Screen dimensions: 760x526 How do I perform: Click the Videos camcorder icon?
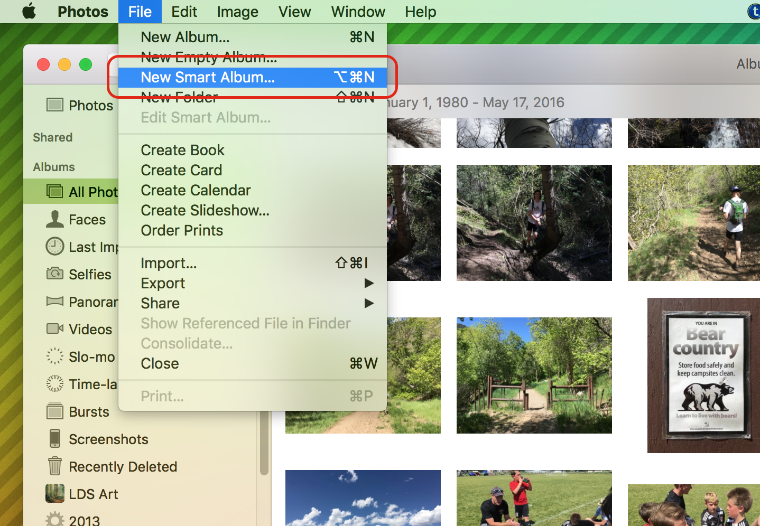coord(54,328)
